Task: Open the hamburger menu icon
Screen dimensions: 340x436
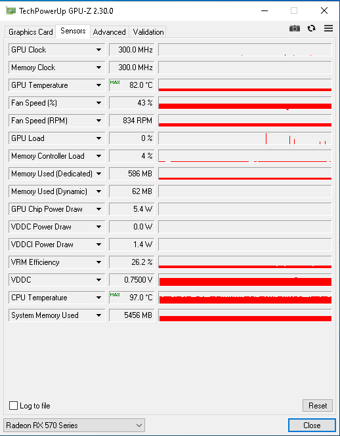Action: 329,28
